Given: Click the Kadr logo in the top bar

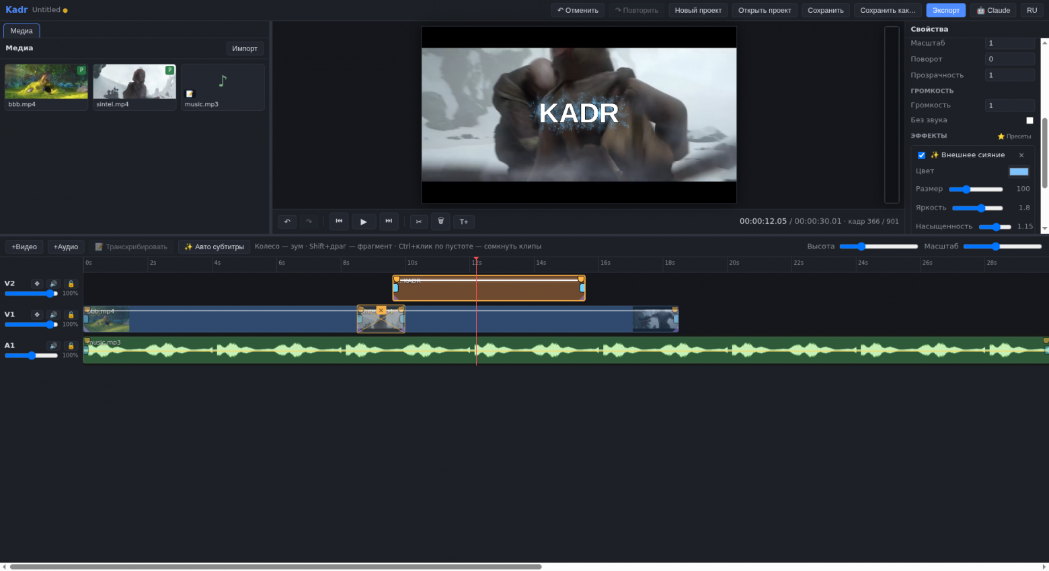Looking at the screenshot, I should (17, 9).
